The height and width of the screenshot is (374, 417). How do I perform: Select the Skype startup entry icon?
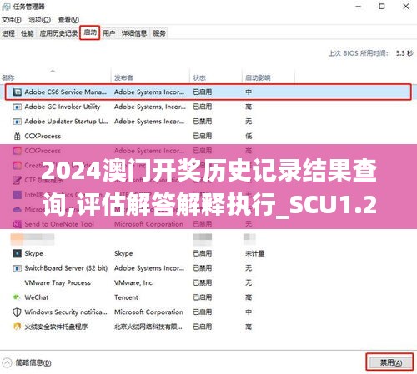(18, 253)
